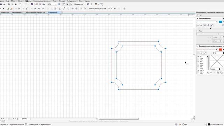Collapse the Направляющие section
The height and width of the screenshot is (126, 224).
tap(197, 19)
